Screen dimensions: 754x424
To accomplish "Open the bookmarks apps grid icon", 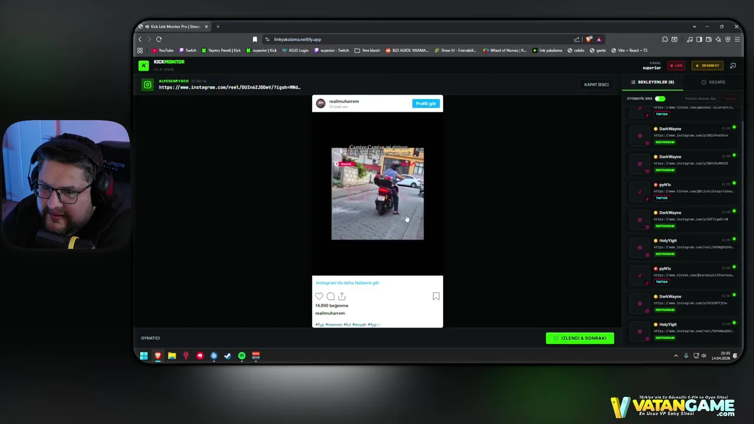I will pos(140,51).
